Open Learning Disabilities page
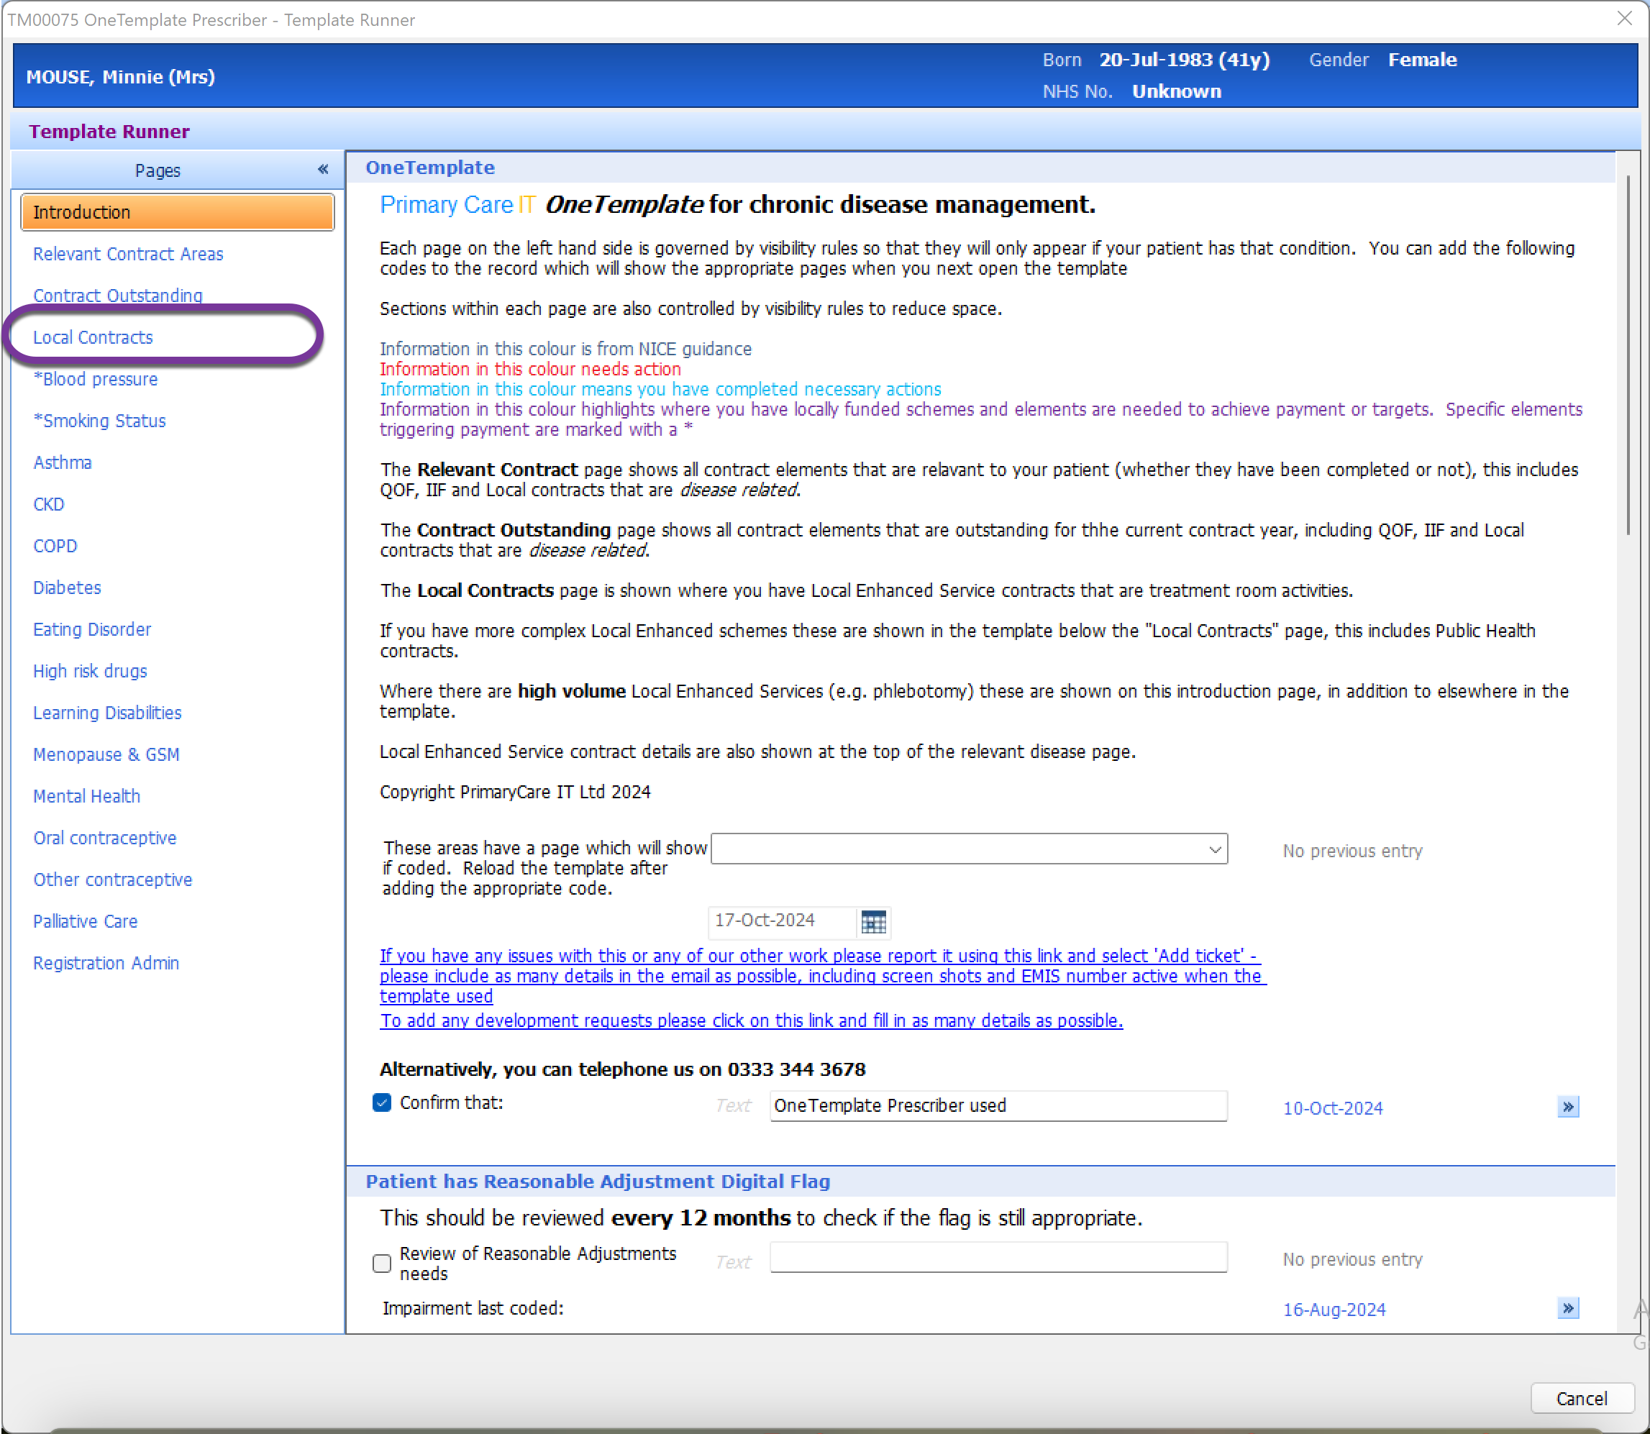1650x1434 pixels. click(107, 712)
